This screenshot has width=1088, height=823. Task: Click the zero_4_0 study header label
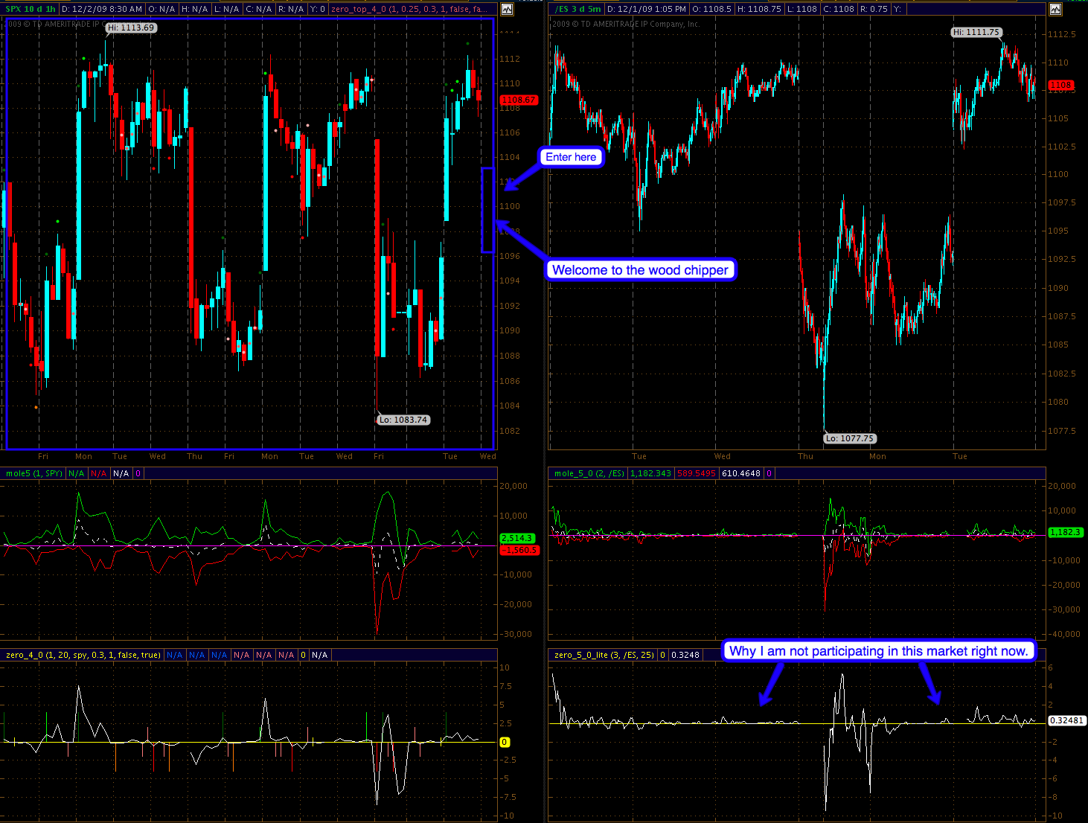tap(83, 655)
